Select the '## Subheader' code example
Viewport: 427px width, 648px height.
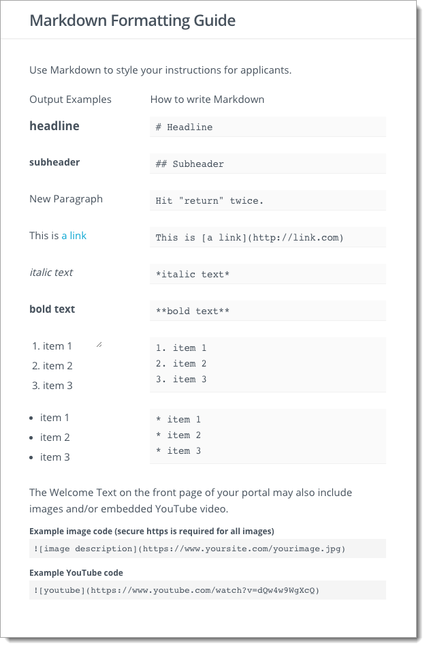(268, 164)
